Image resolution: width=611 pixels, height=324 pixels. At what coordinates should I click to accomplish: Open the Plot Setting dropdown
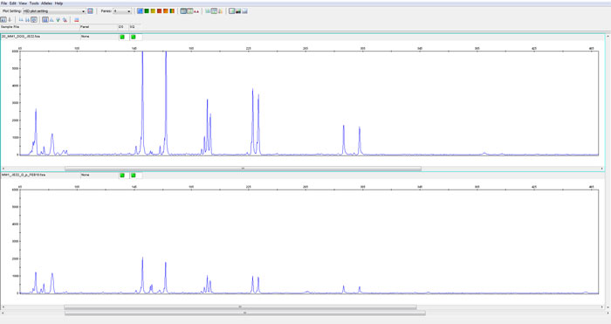pyautogui.click(x=54, y=11)
